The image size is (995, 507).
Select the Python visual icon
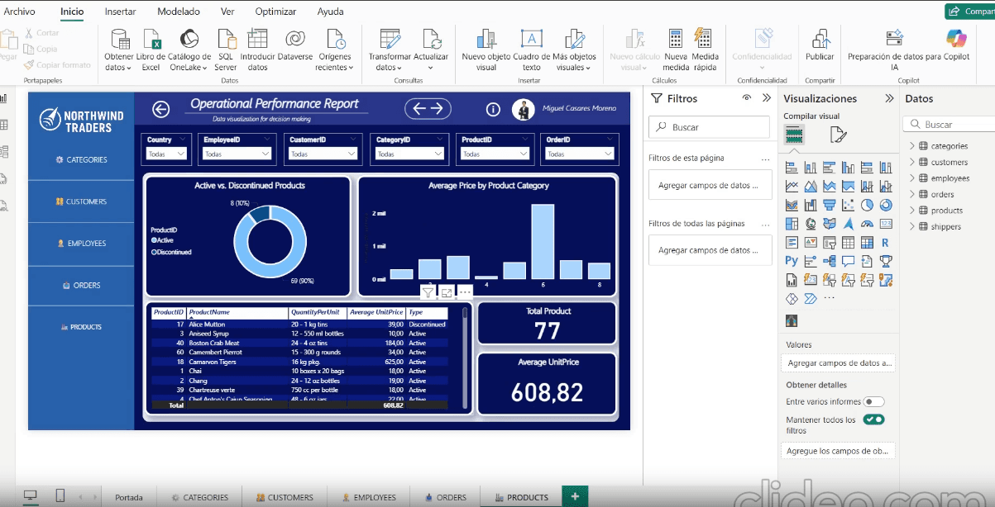pos(791,260)
